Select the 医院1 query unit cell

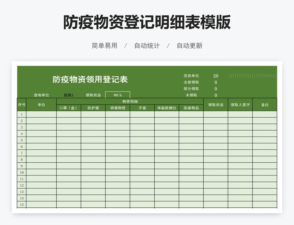[x=69, y=95]
